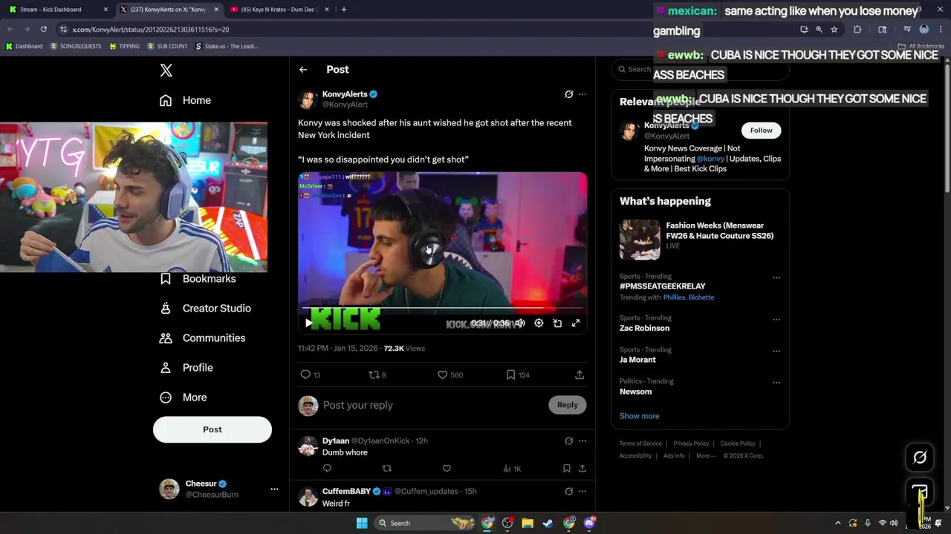
Task: Open Fashion Weeks live event thumbnail
Action: pyautogui.click(x=640, y=240)
